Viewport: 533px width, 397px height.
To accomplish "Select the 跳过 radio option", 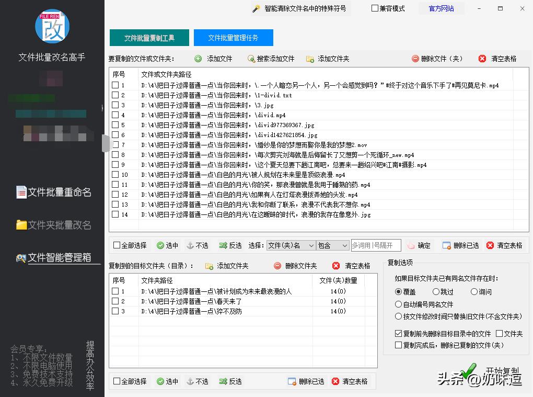I will click(436, 292).
